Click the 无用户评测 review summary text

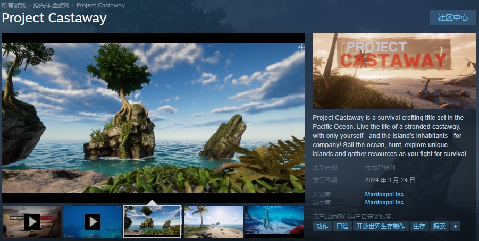click(380, 167)
